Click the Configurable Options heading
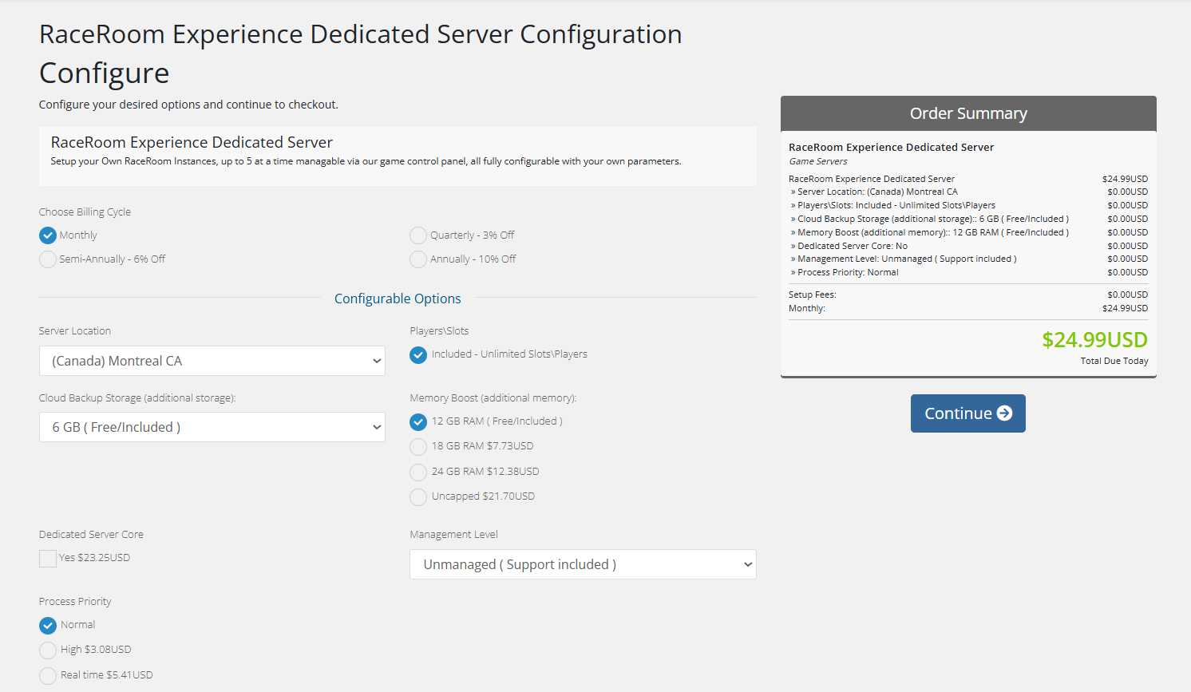This screenshot has width=1191, height=692. [x=398, y=299]
